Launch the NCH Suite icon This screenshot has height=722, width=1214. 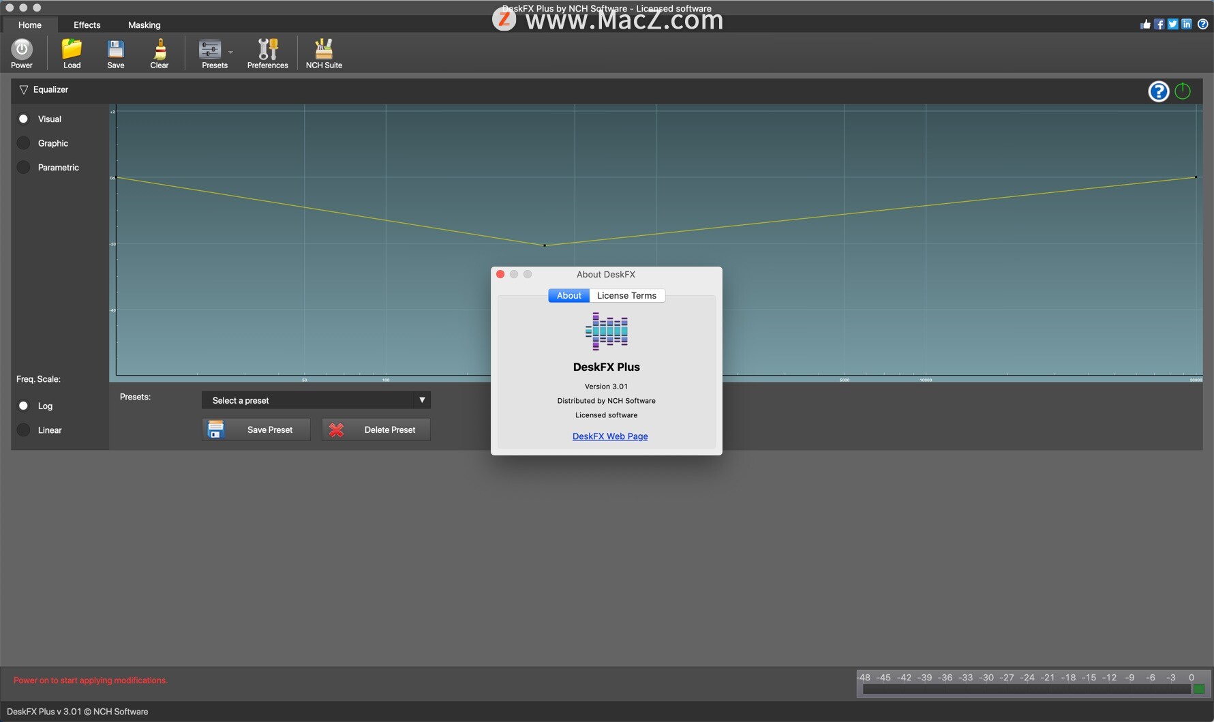coord(324,53)
